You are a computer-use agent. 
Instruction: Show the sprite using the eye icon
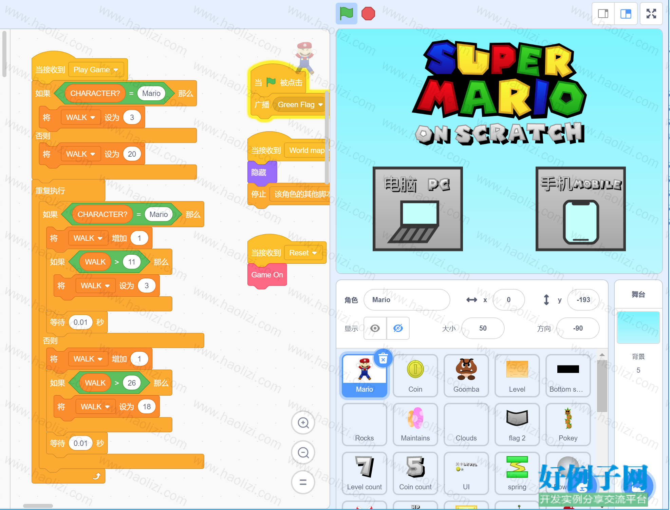[x=375, y=328]
